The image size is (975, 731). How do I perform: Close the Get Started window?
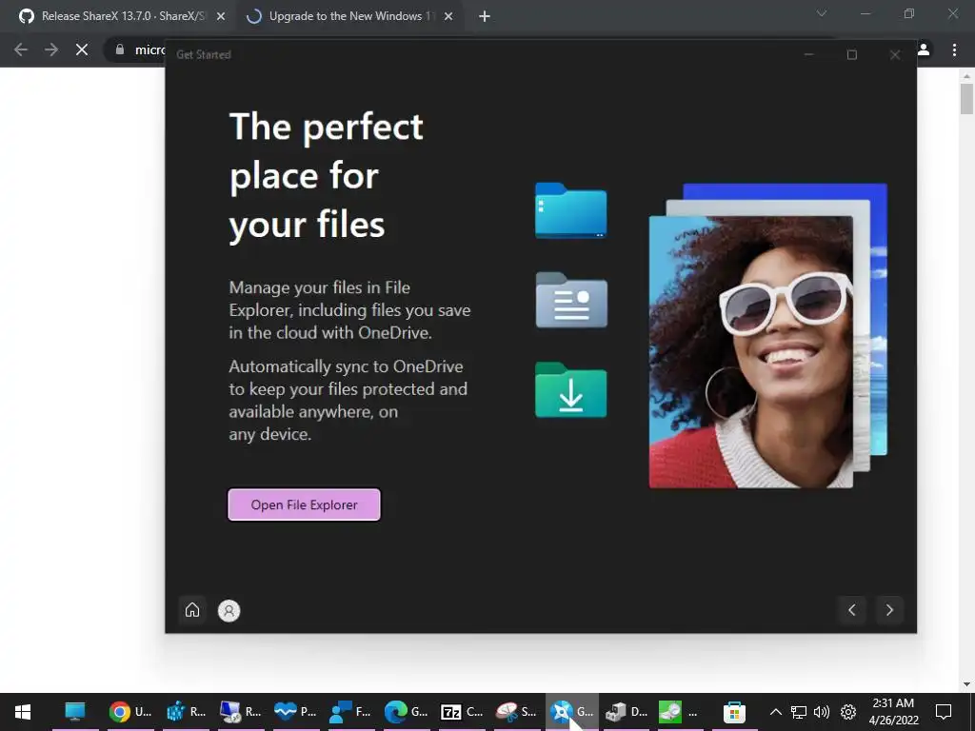click(x=895, y=54)
